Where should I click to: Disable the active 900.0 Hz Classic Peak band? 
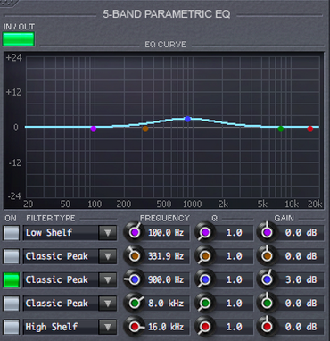coord(12,279)
